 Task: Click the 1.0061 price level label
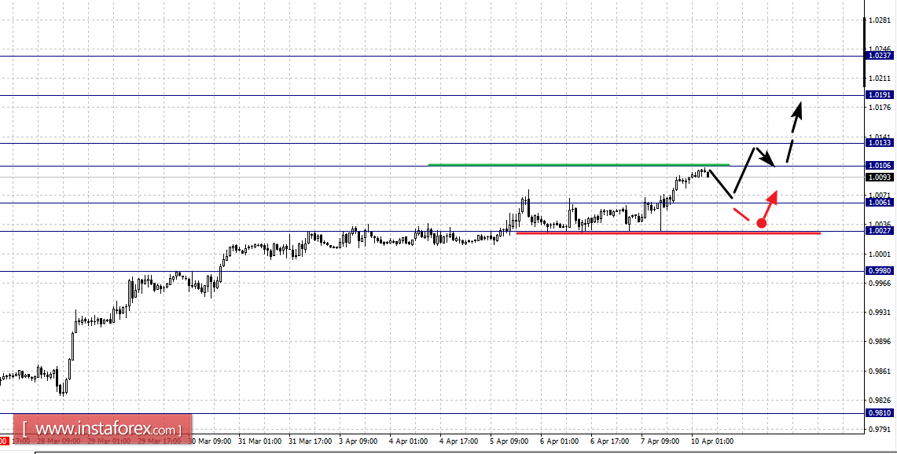879,203
